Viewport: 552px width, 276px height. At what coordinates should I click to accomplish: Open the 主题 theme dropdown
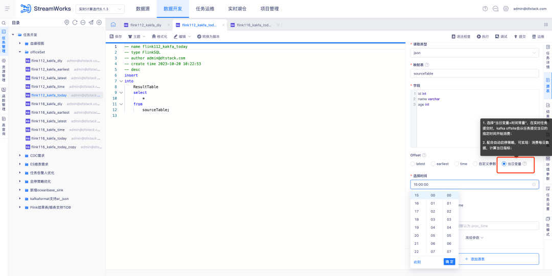coord(136,37)
